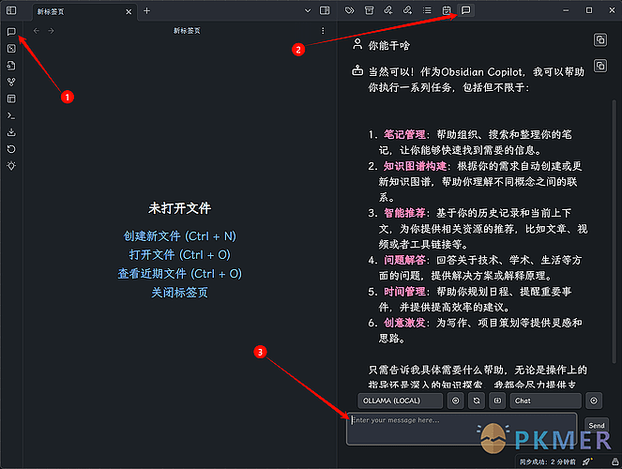The height and width of the screenshot is (469, 622).
Task: Click the pink 创意激发 text
Action: click(x=404, y=323)
